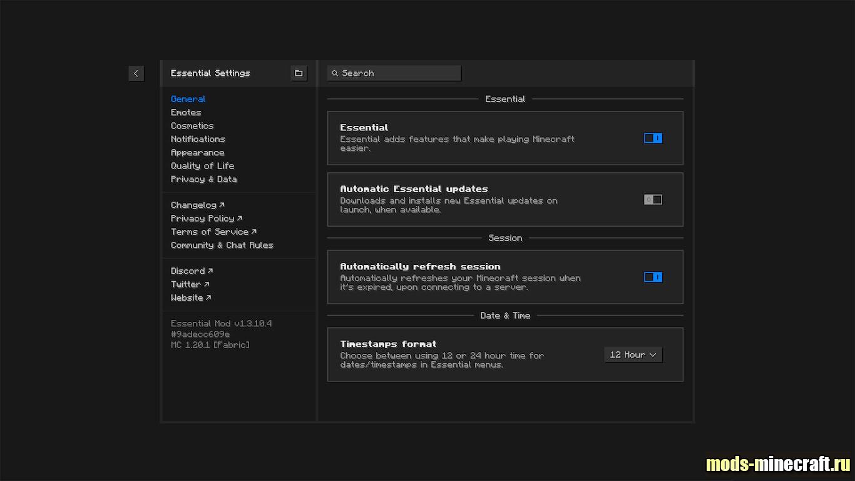Select the Appearance category

point(197,153)
